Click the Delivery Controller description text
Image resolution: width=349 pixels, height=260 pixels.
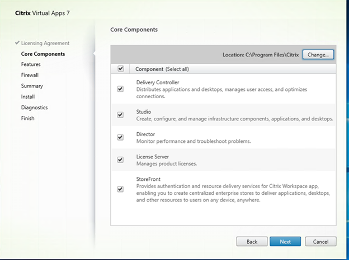pos(221,93)
